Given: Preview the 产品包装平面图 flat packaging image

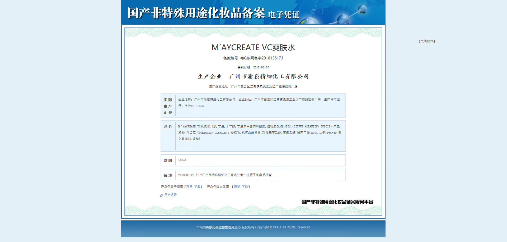Looking at the screenshot, I should (189, 187).
